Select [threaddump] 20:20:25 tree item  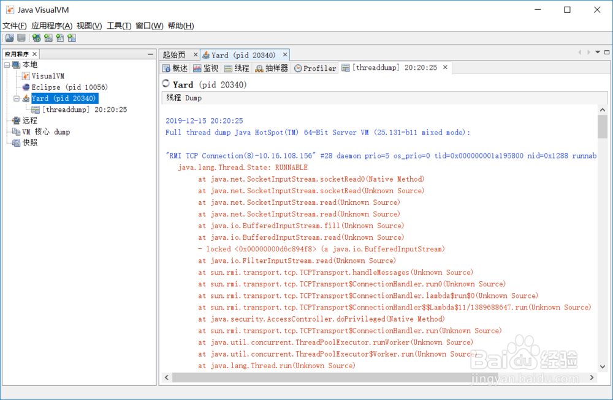coord(85,109)
